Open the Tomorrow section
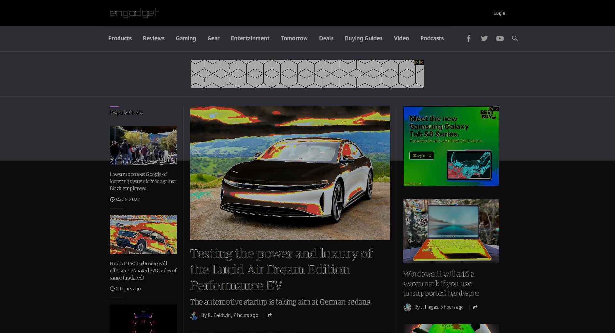The image size is (615, 333). (294, 38)
